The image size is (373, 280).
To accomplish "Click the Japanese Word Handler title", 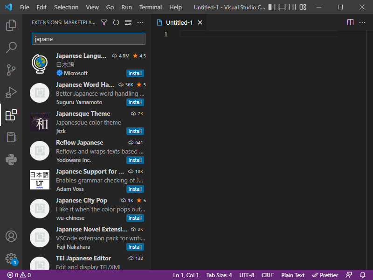I will pyautogui.click(x=85, y=85).
